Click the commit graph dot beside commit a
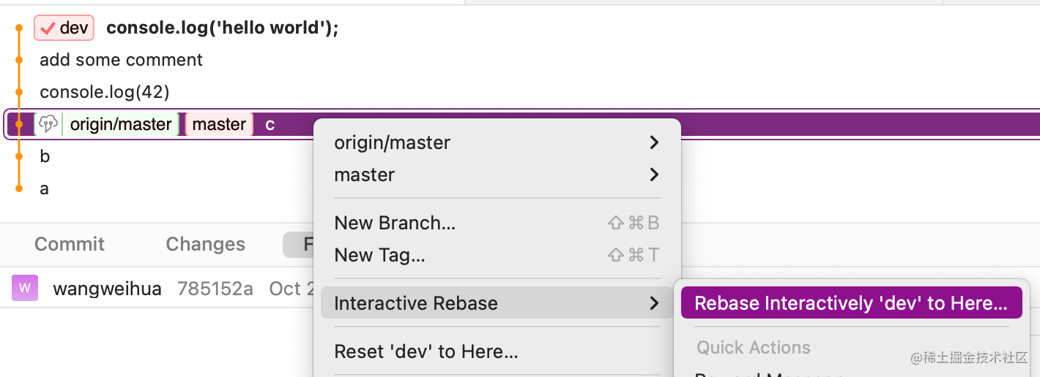The width and height of the screenshot is (1040, 377). tap(19, 188)
